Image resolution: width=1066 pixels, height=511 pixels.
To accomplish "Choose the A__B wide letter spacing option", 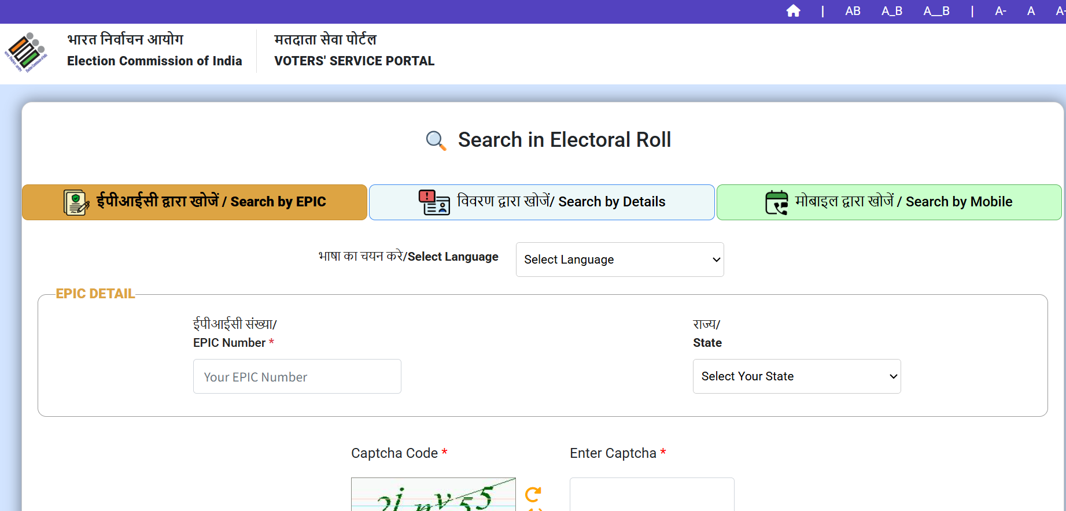I will 936,11.
